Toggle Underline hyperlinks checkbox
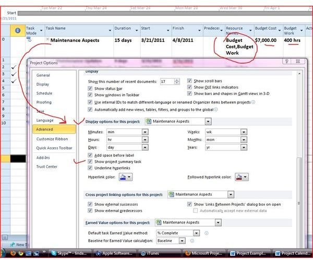The image size is (313, 260). [90, 168]
